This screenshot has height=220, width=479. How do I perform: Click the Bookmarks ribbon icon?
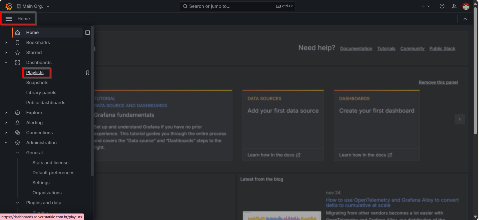[18, 43]
